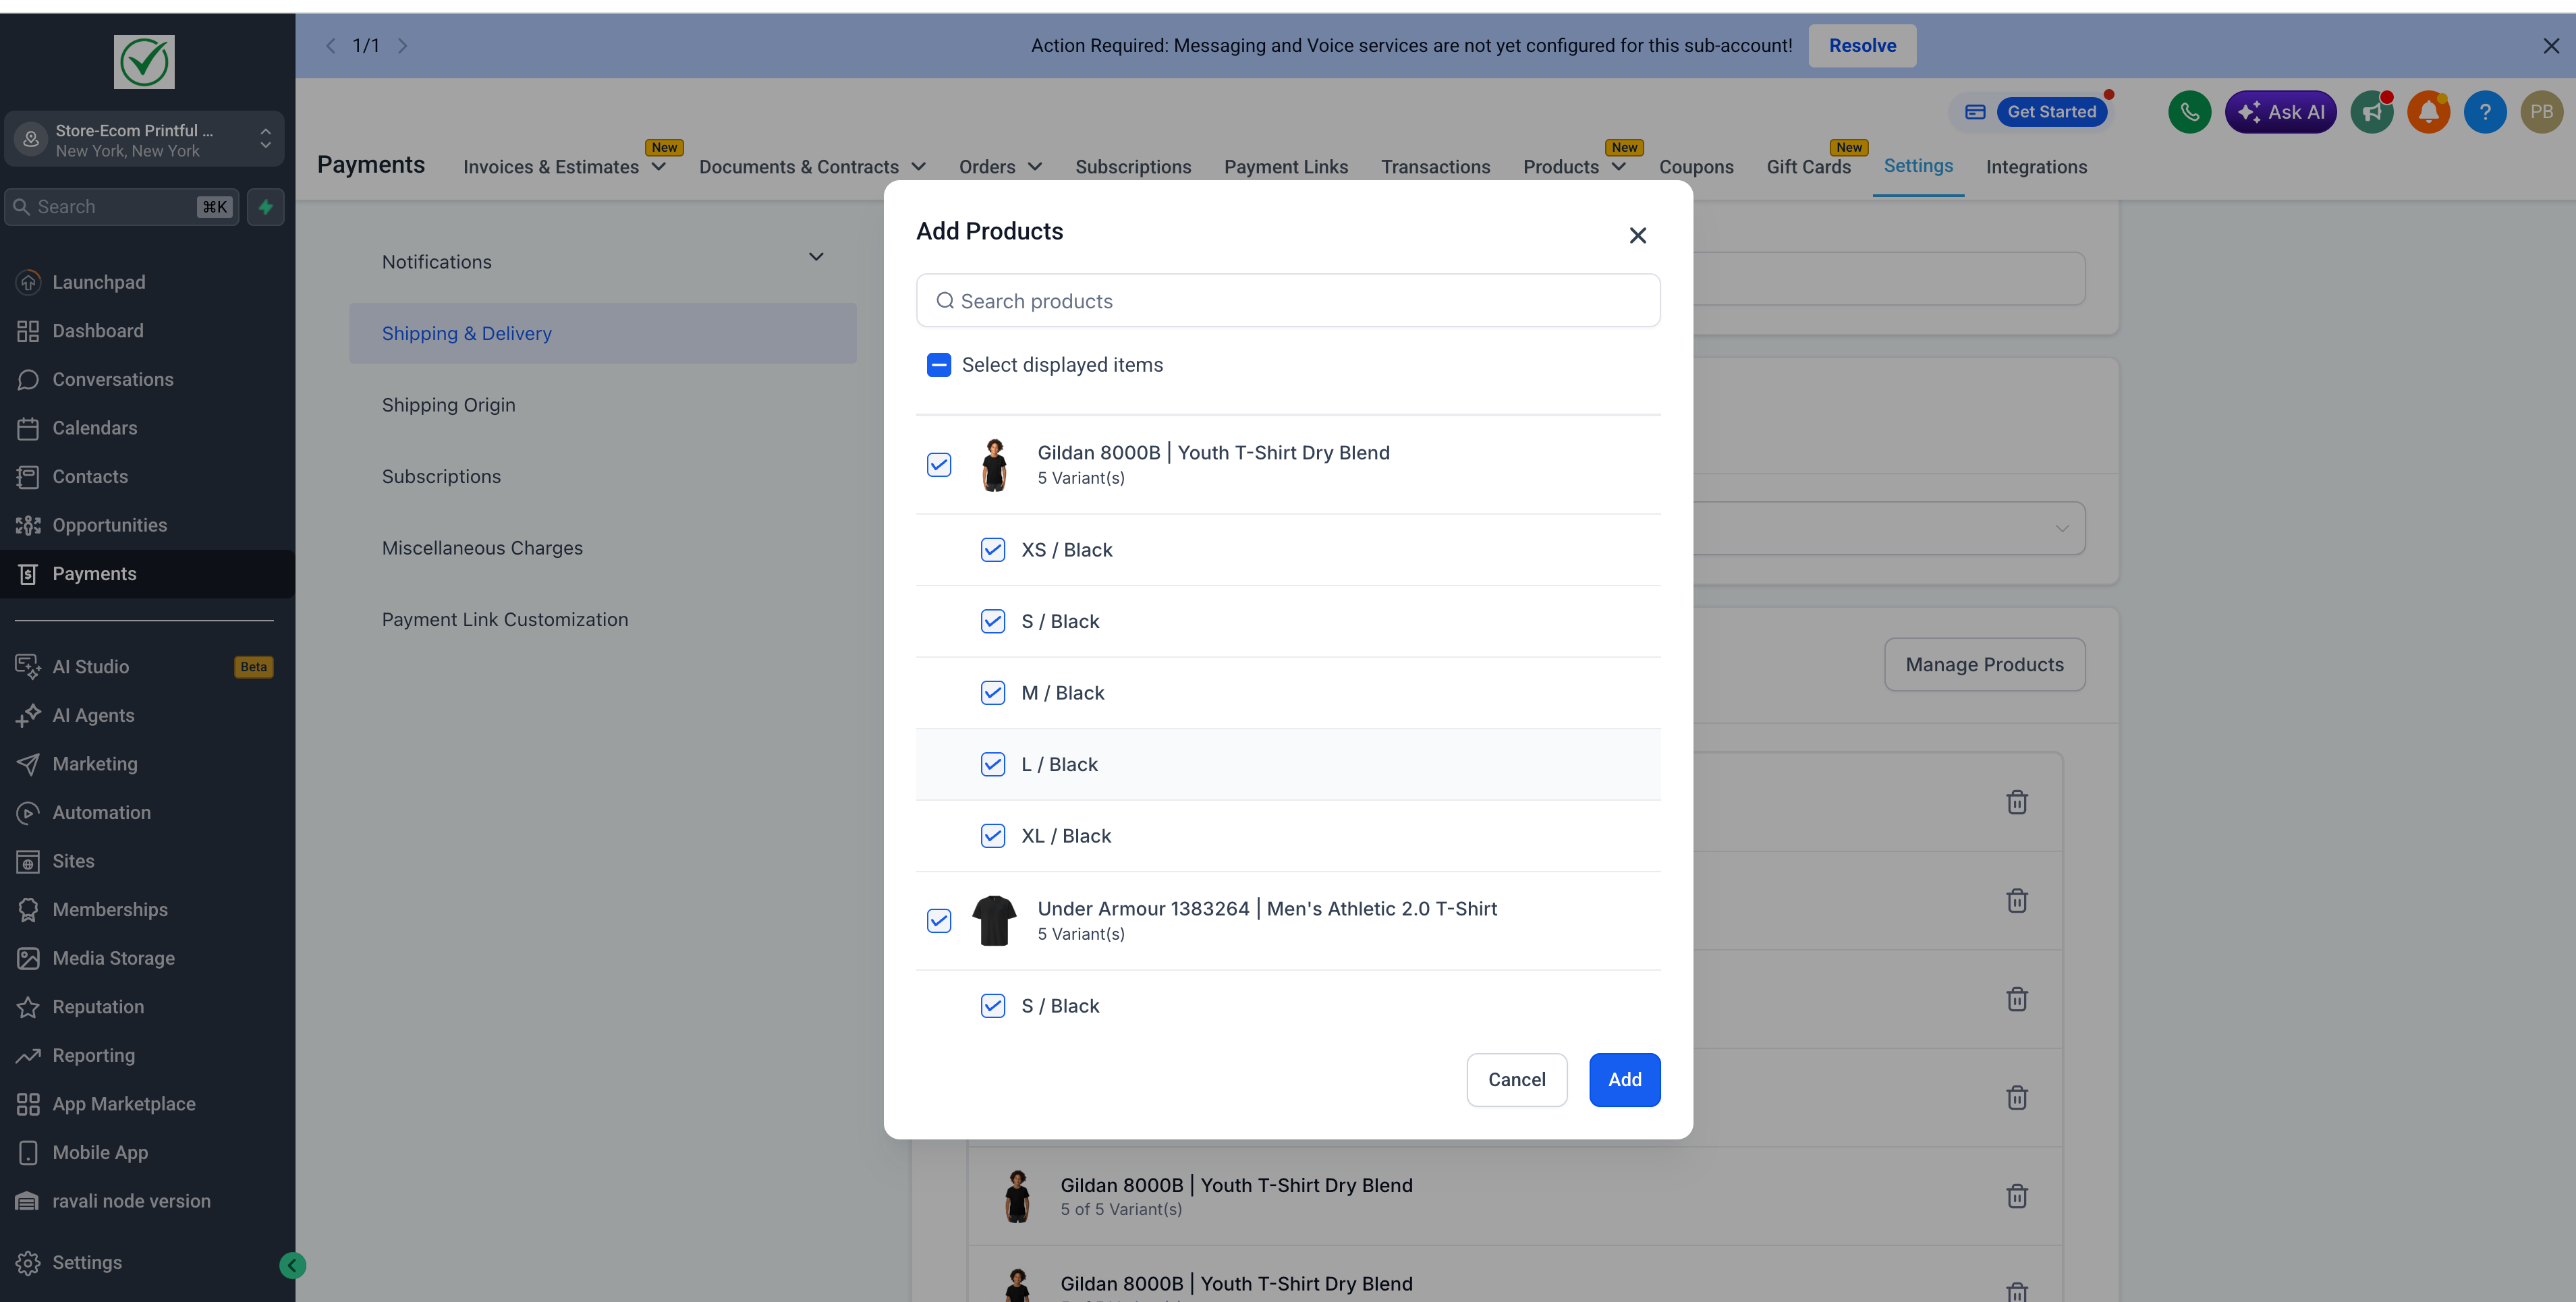
Task: Open the Shipping Origin settings item
Action: point(448,405)
